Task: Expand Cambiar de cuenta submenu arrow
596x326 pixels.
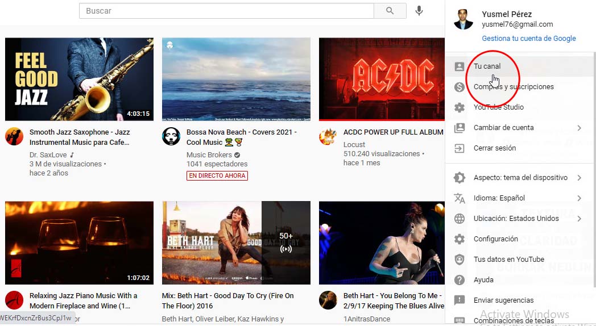Action: click(x=580, y=128)
